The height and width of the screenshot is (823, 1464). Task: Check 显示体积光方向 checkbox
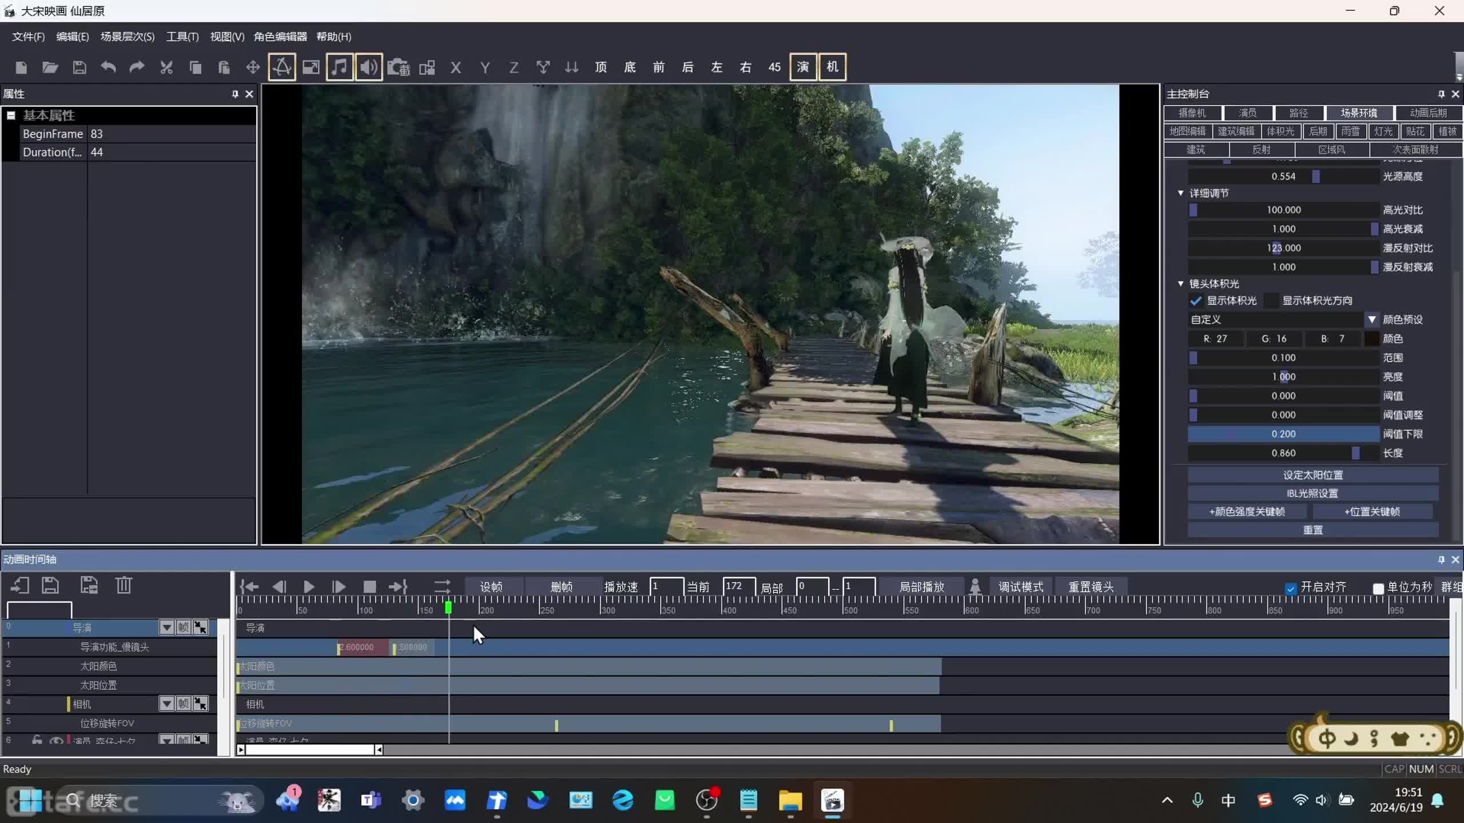(1271, 301)
